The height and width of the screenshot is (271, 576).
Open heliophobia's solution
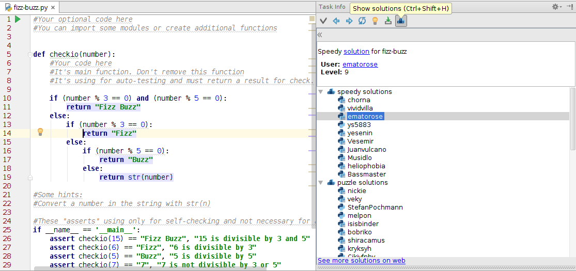[366, 166]
